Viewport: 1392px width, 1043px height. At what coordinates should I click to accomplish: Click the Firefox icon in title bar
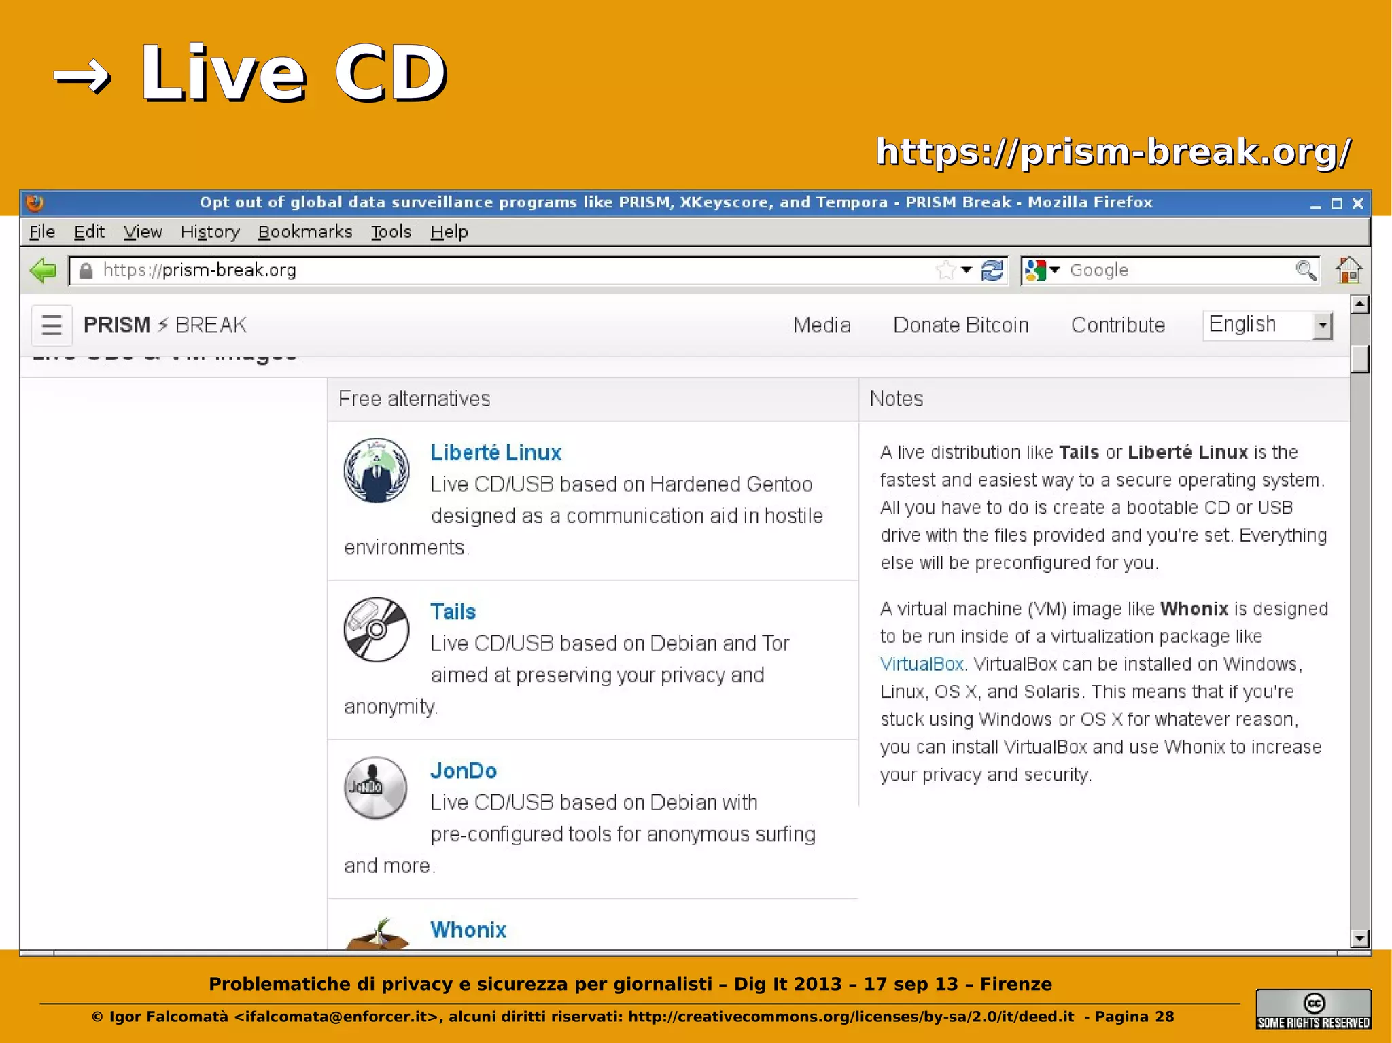point(35,202)
